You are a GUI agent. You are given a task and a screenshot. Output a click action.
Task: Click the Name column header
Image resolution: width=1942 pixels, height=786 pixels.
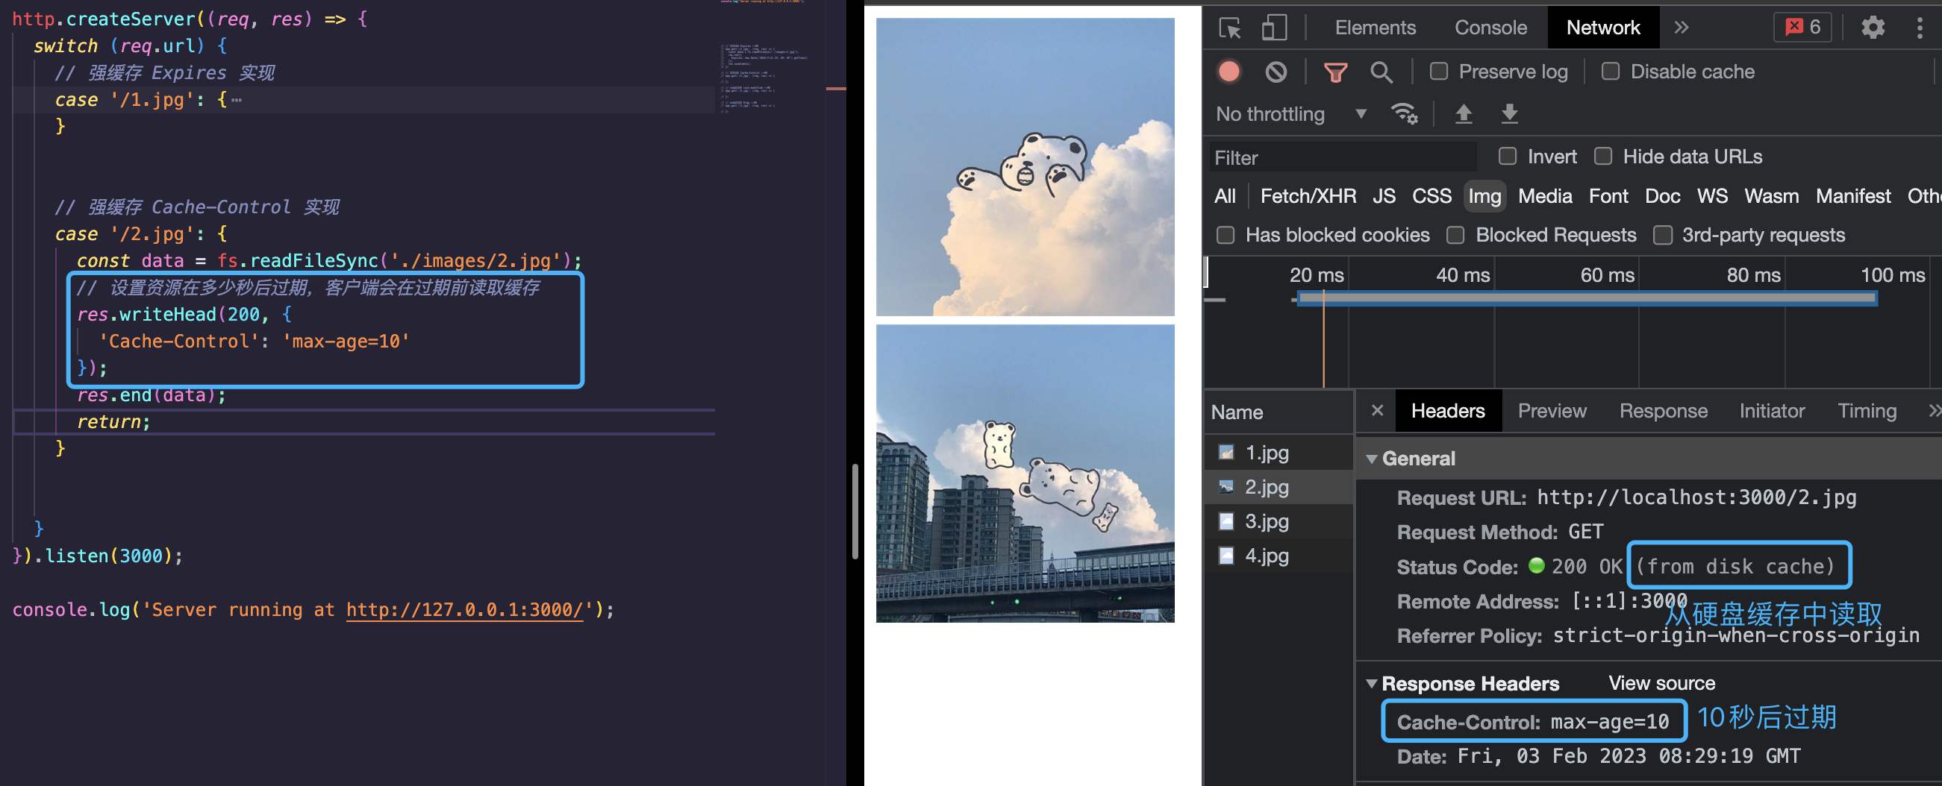pos(1278,412)
